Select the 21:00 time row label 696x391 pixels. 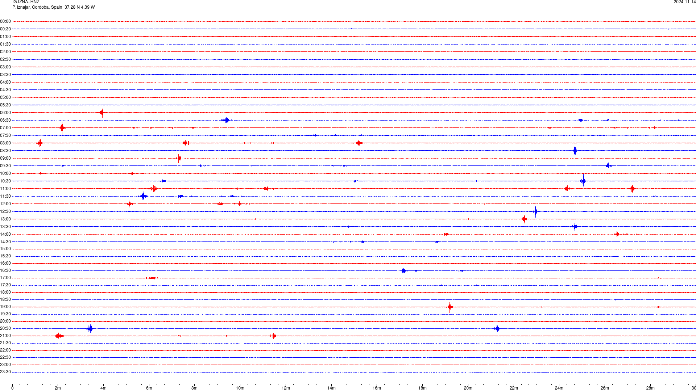(x=5, y=336)
